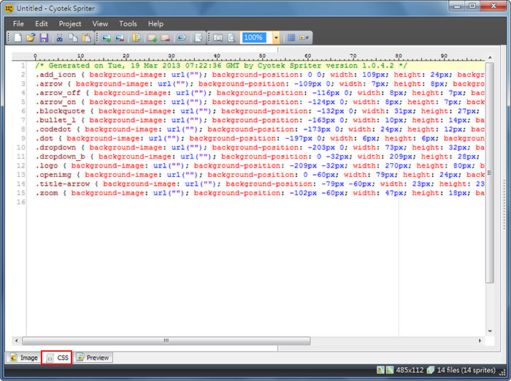The image size is (511, 381).
Task: Open the zoom level dropdown arrow
Action: pyautogui.click(x=276, y=38)
